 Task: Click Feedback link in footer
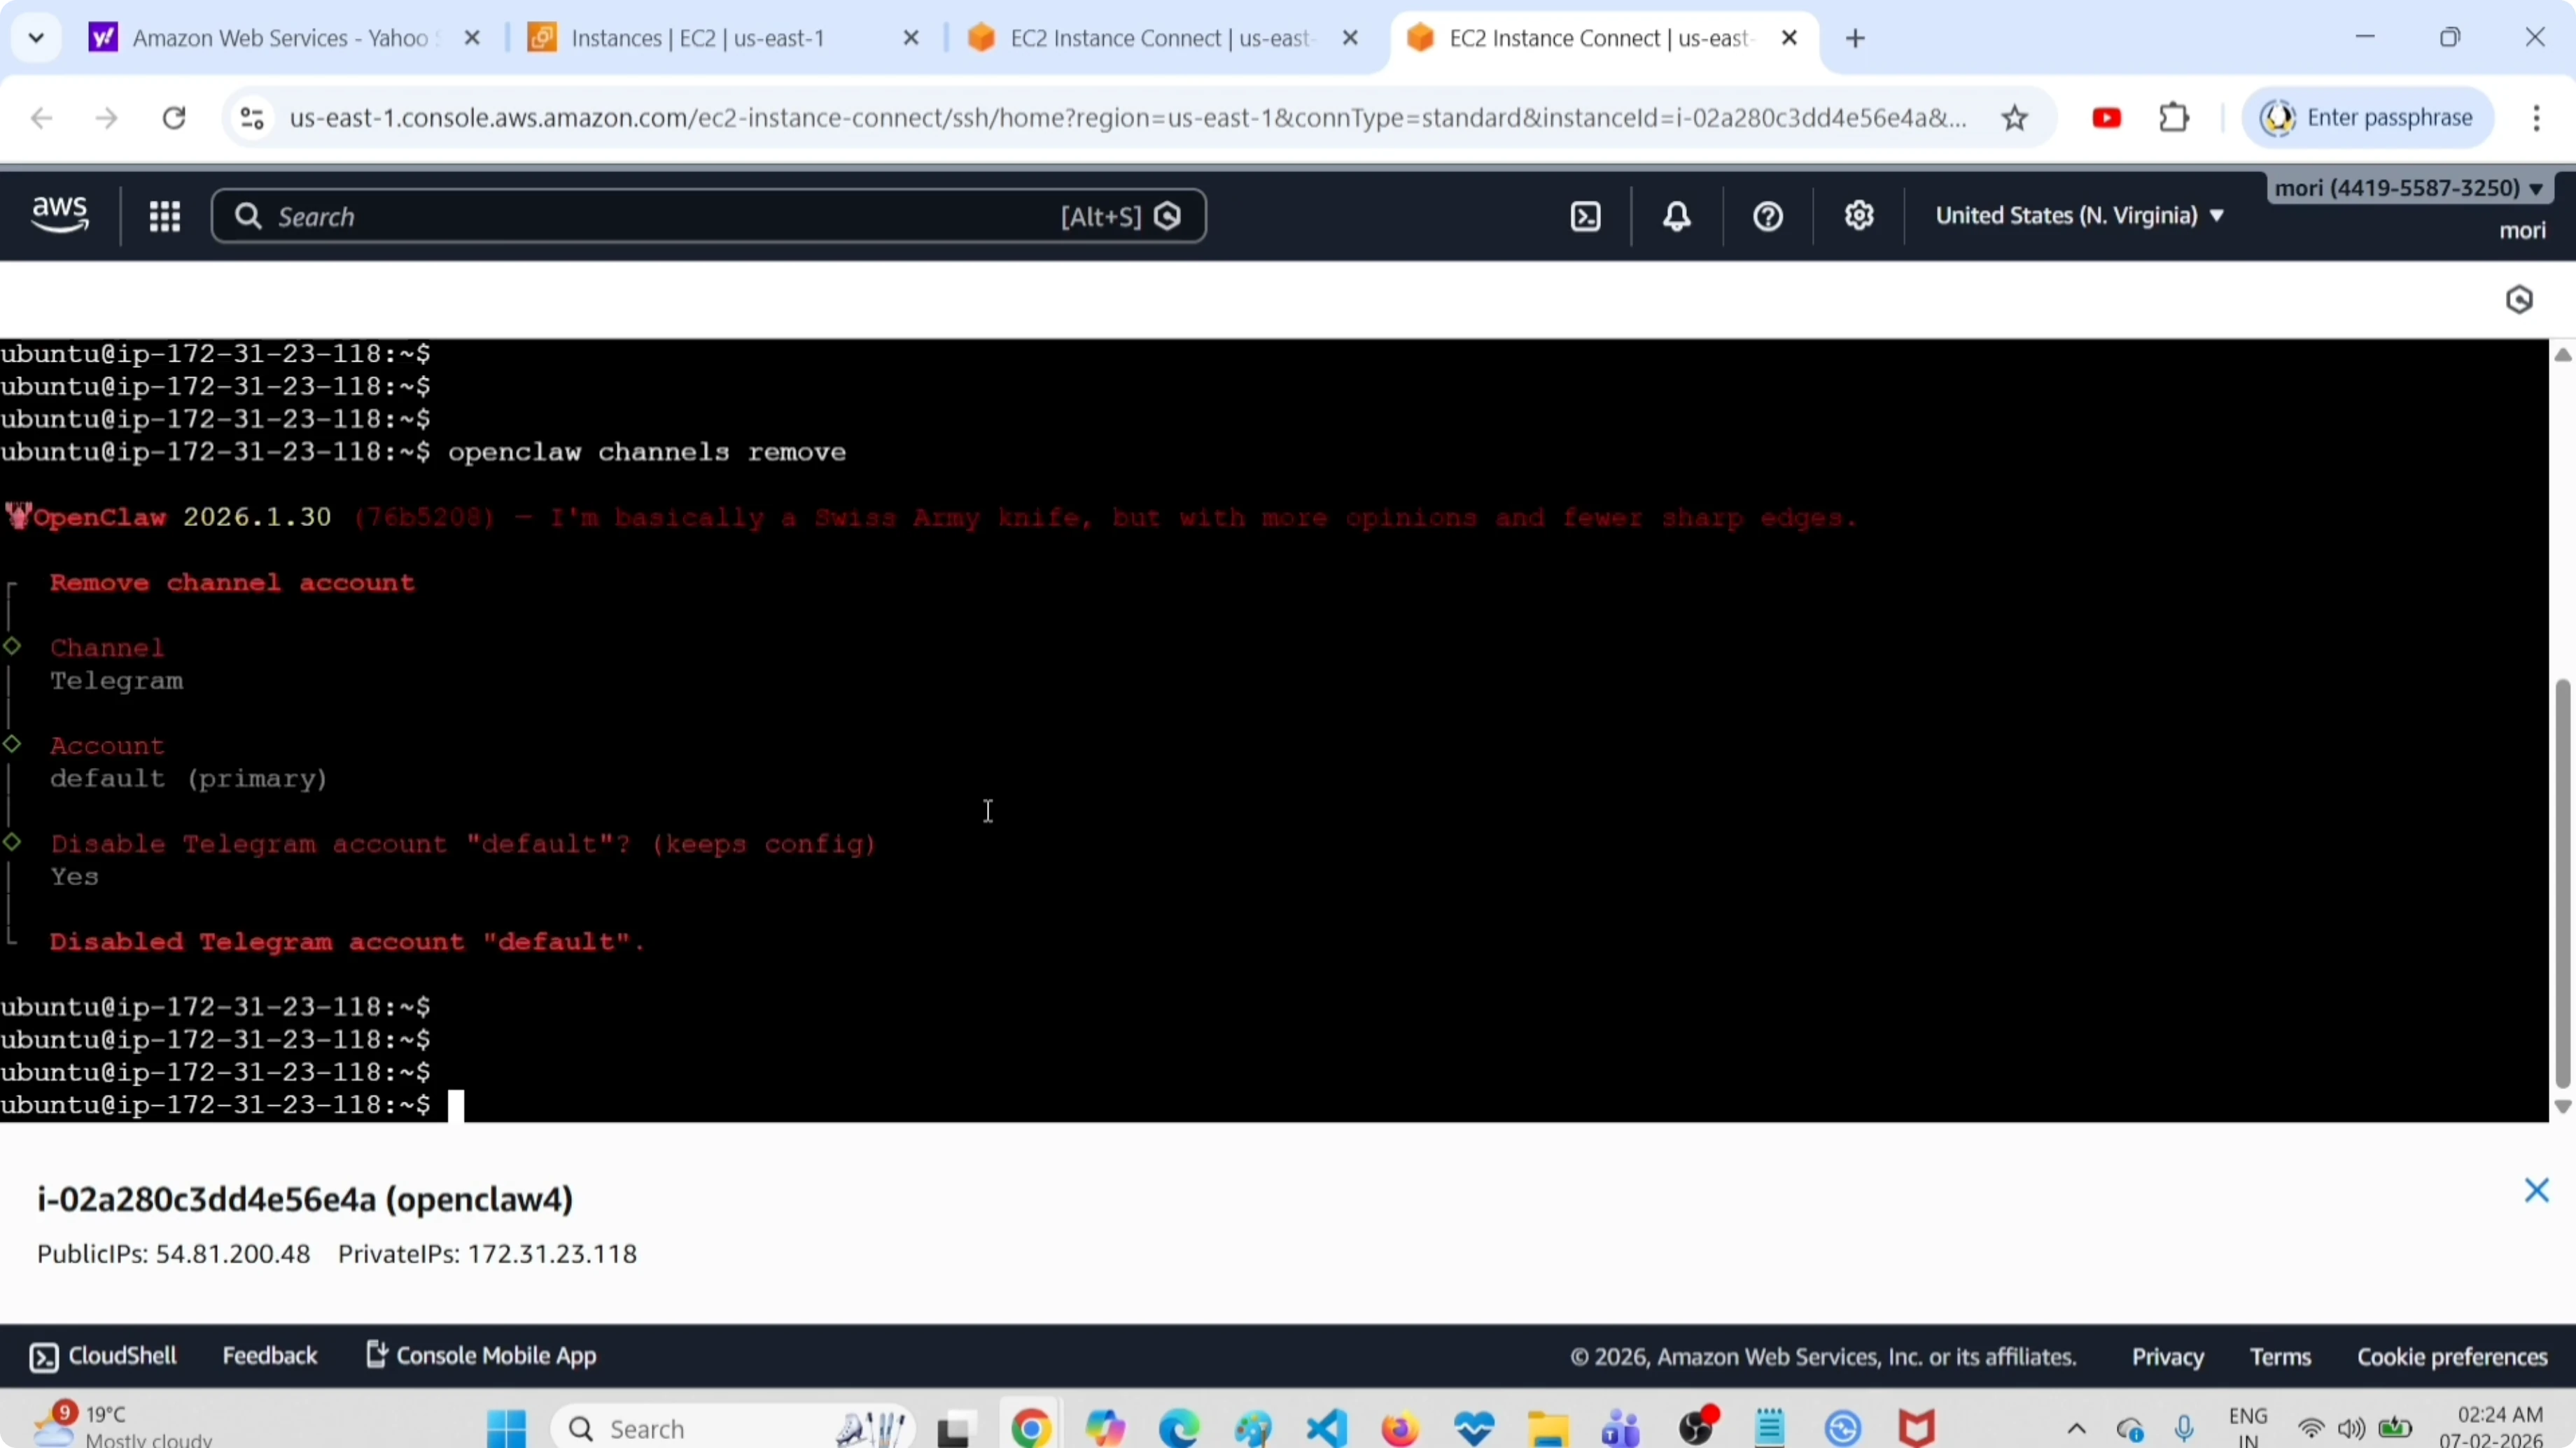point(269,1356)
